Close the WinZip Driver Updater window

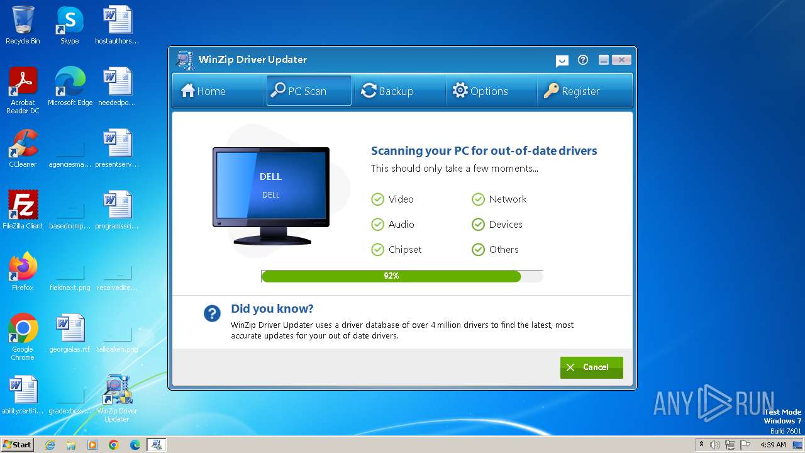[x=621, y=60]
